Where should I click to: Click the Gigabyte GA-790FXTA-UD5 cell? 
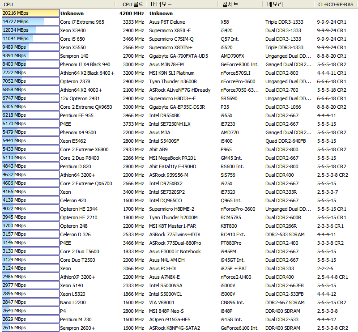179,56
